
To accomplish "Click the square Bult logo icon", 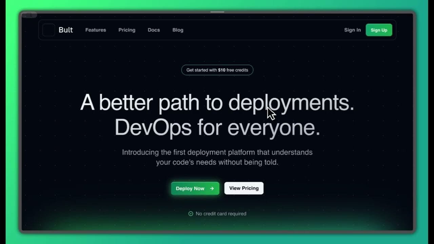I will [48, 30].
